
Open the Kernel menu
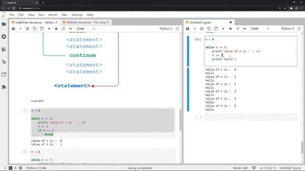(x=52, y=15)
